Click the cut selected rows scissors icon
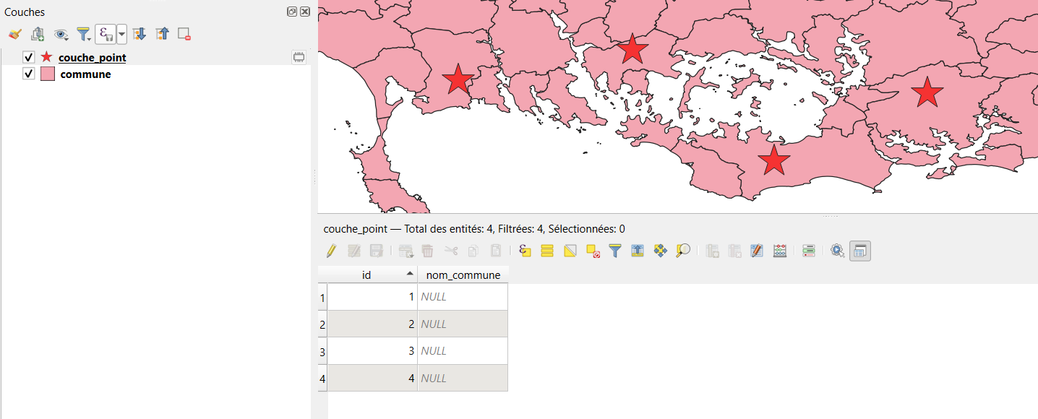Viewport: 1038px width, 419px height. pyautogui.click(x=451, y=251)
